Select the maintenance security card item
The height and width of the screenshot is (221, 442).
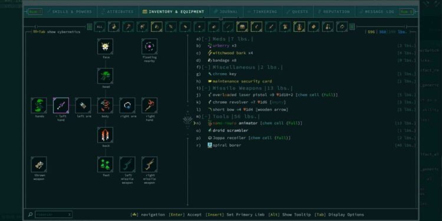pos(306,81)
